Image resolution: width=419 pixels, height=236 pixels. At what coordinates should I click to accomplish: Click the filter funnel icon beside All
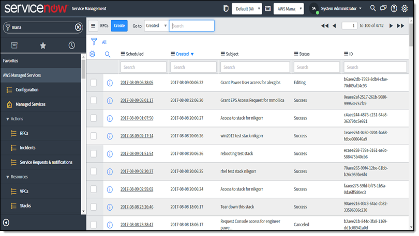(94, 42)
